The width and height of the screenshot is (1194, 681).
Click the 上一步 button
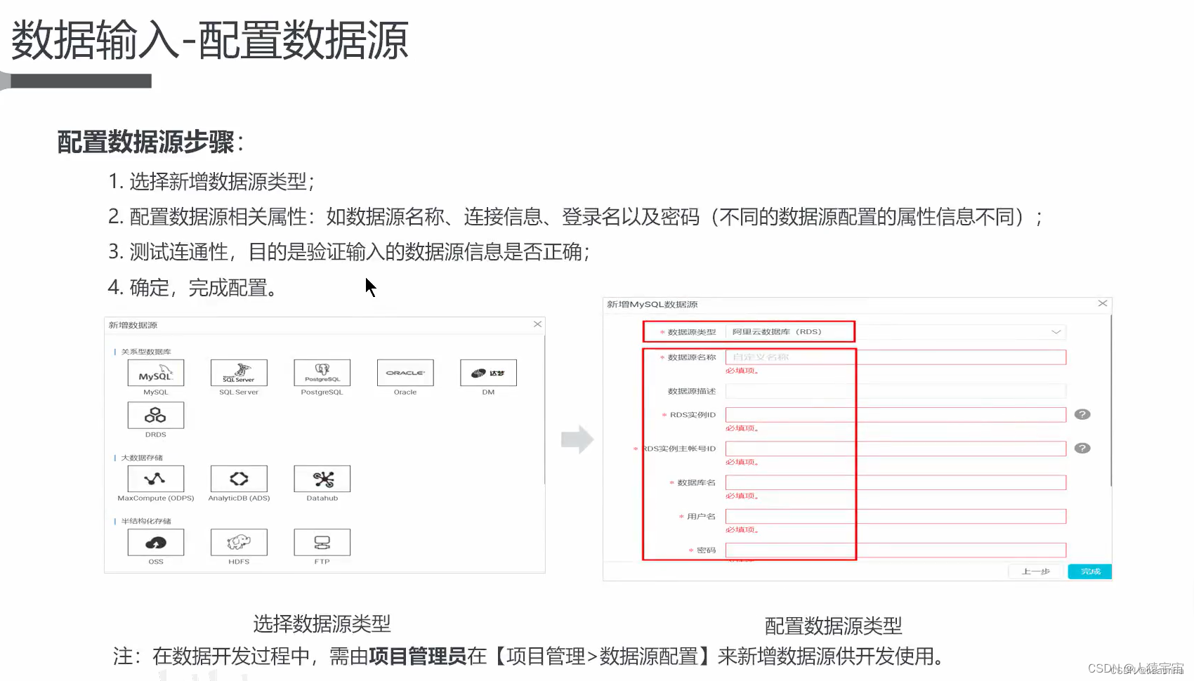click(x=1036, y=571)
